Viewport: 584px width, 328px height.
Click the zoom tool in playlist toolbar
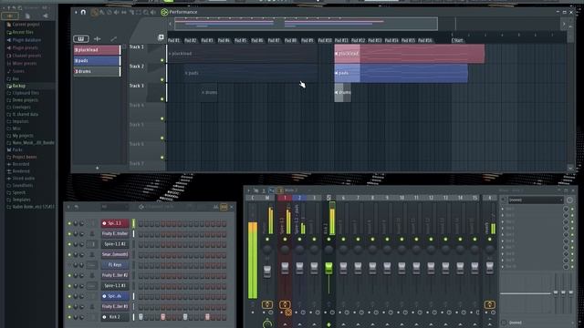[x=146, y=12]
